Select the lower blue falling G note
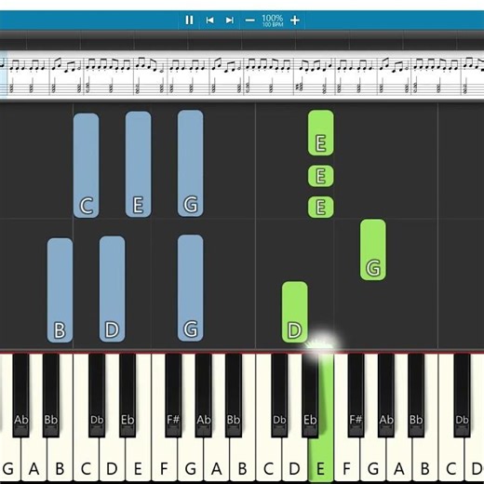Viewport: 484px width, 484px height. pyautogui.click(x=191, y=288)
